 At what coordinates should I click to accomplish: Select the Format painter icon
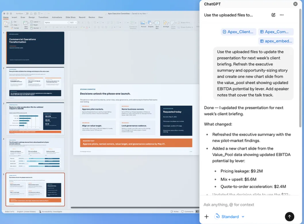coord(12,28)
